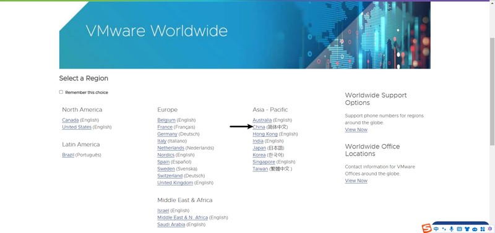
Task: Open the Saudi Arabia region link
Action: tap(171, 224)
